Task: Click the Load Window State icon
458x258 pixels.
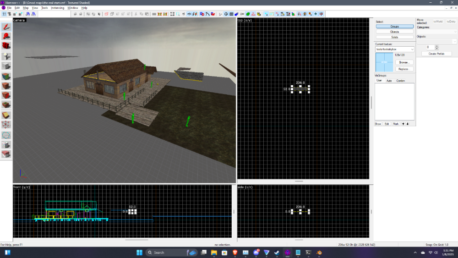Action: pyautogui.click(x=28, y=14)
